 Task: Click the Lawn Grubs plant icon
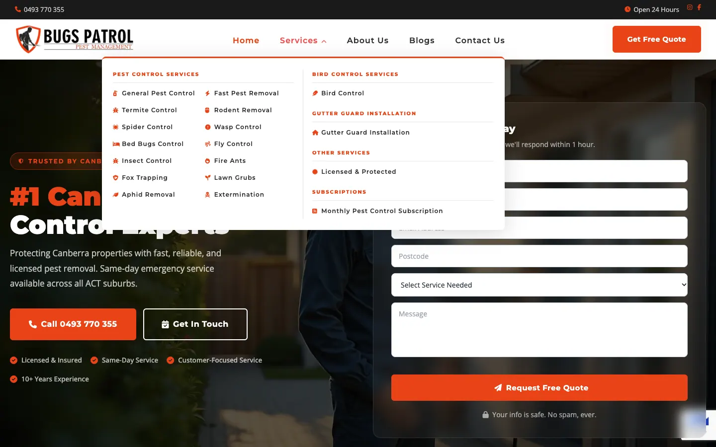[208, 178]
